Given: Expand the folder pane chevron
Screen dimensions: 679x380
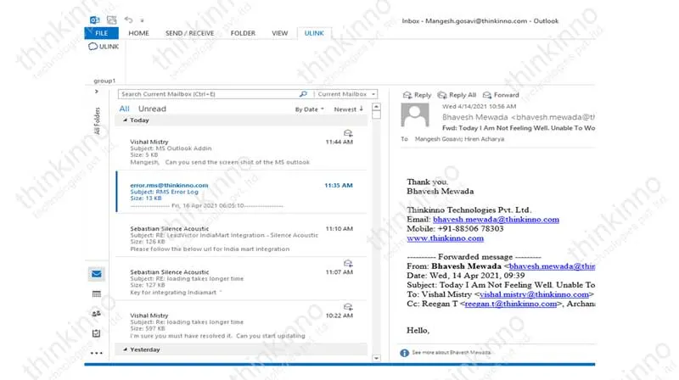Looking at the screenshot, I should tap(96, 92).
